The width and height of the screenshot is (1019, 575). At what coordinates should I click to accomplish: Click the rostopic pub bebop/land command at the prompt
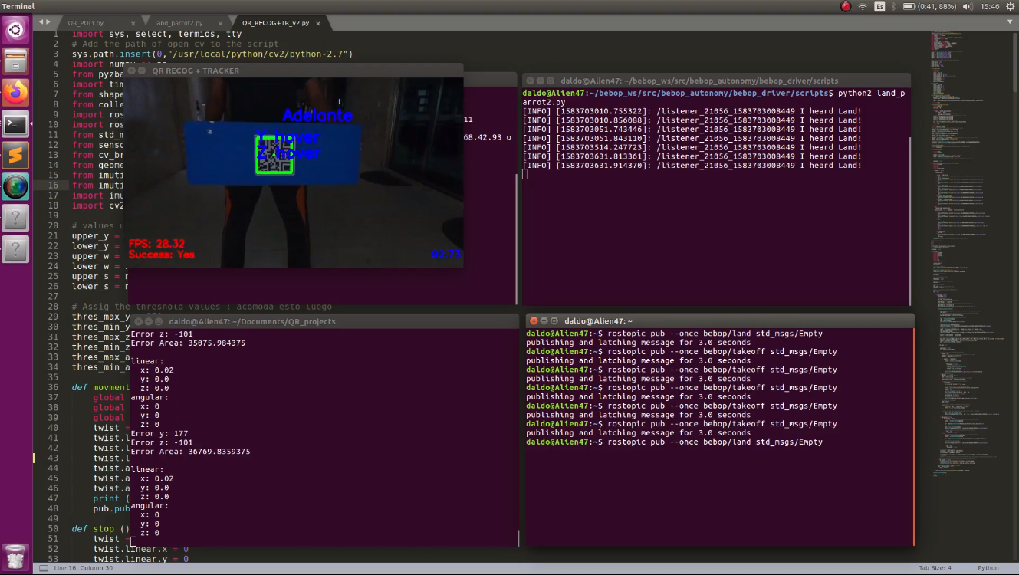[x=715, y=442]
